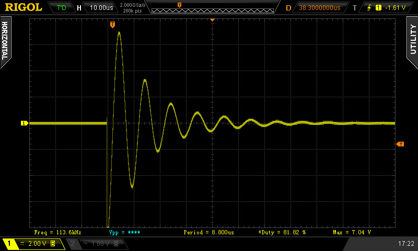Select the 10.00us horizontal timebase value

101,7
